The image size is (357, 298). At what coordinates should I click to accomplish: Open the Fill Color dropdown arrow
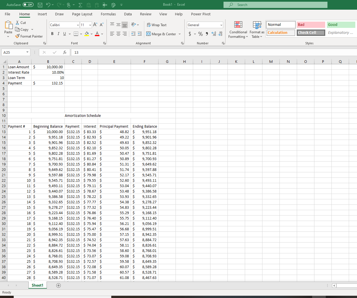pyautogui.click(x=91, y=34)
